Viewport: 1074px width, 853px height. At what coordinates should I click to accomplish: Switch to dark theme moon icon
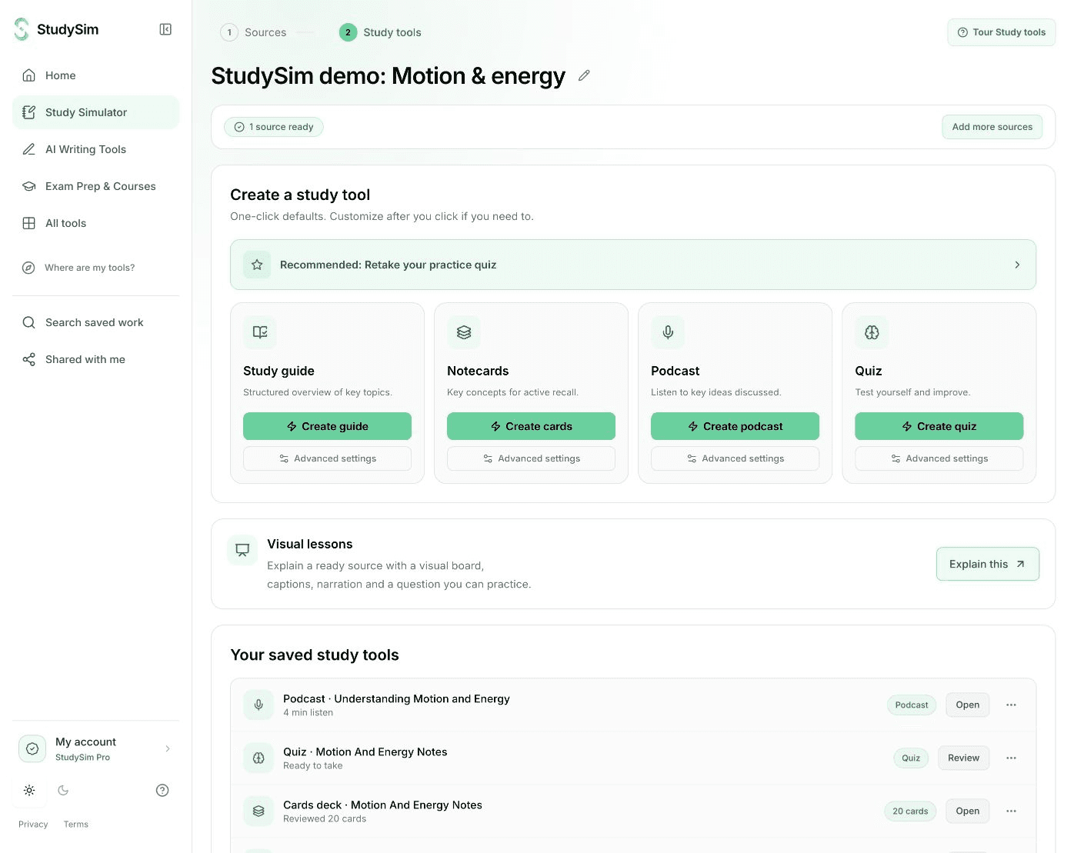(x=63, y=790)
